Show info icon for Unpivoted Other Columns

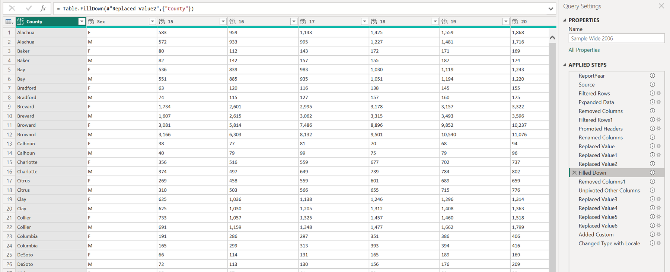653,190
